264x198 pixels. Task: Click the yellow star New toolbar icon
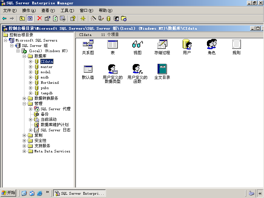(x=83, y=18)
